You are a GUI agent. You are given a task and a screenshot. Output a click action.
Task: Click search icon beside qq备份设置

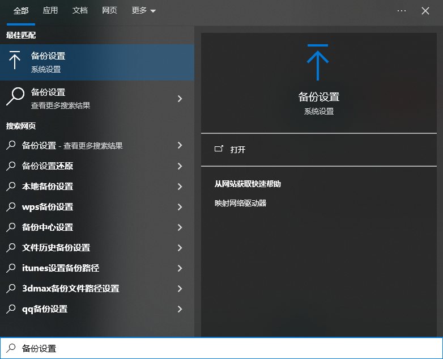[11, 309]
